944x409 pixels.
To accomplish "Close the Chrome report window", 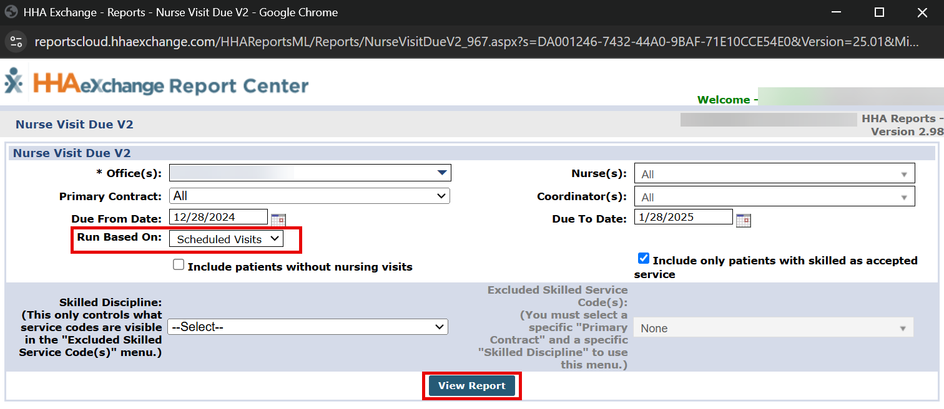I will pyautogui.click(x=922, y=12).
